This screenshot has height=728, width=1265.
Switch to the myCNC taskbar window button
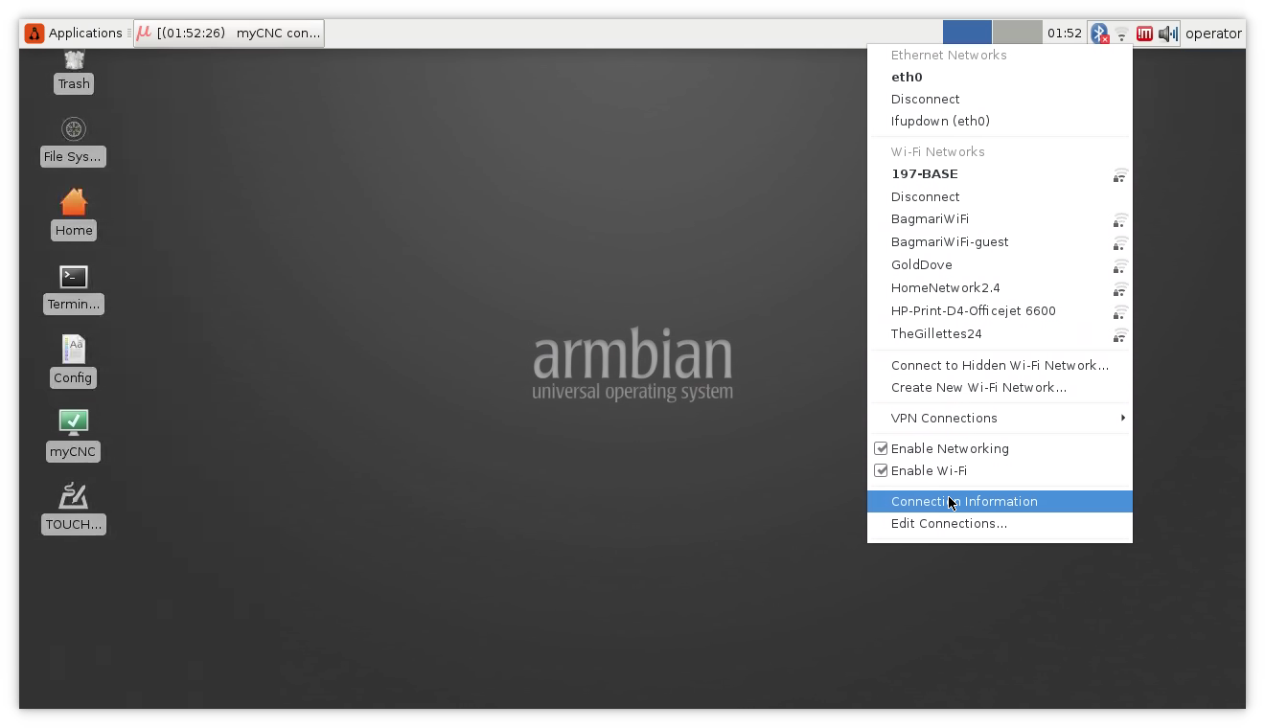tap(229, 33)
